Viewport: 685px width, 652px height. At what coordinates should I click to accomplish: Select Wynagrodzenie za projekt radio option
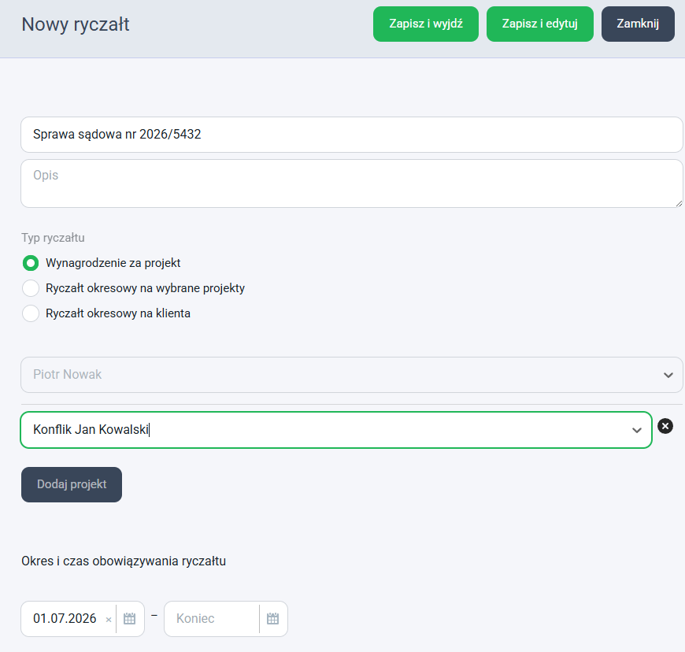31,263
